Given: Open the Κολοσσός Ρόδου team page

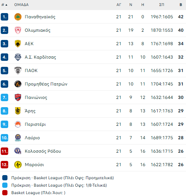Looking at the screenshot, I should (x=43, y=151).
